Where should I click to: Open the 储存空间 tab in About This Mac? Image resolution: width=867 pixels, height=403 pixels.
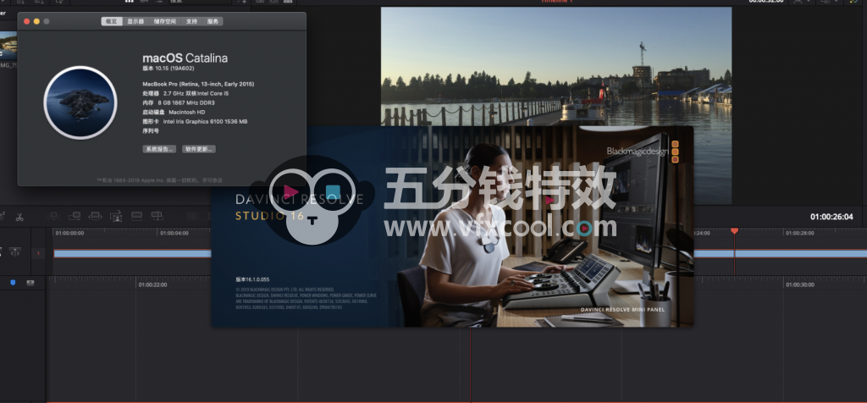tap(165, 21)
